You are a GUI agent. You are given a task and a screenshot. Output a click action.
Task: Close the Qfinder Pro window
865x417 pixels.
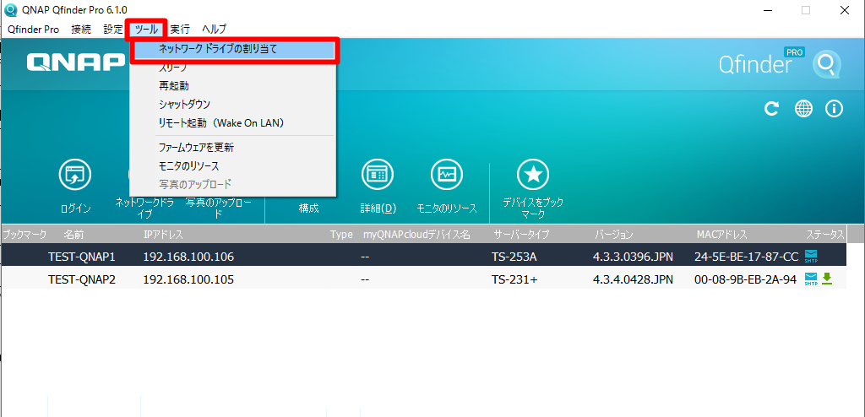845,10
